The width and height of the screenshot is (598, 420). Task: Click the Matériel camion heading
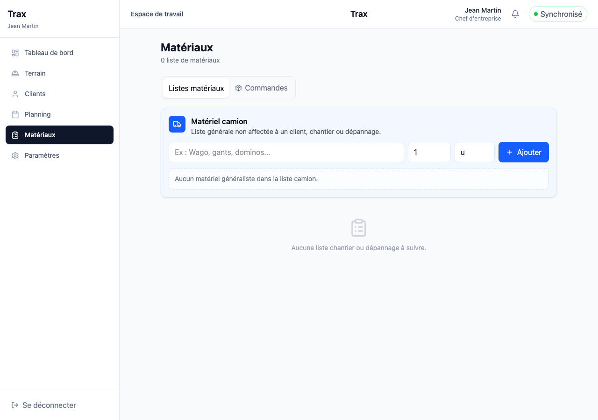coord(219,121)
